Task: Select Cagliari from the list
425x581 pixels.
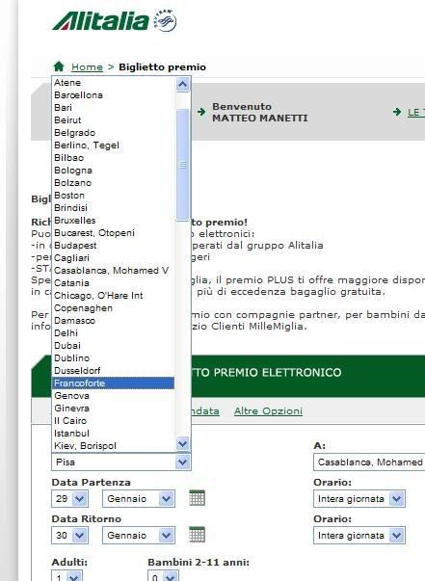Action: coord(114,258)
